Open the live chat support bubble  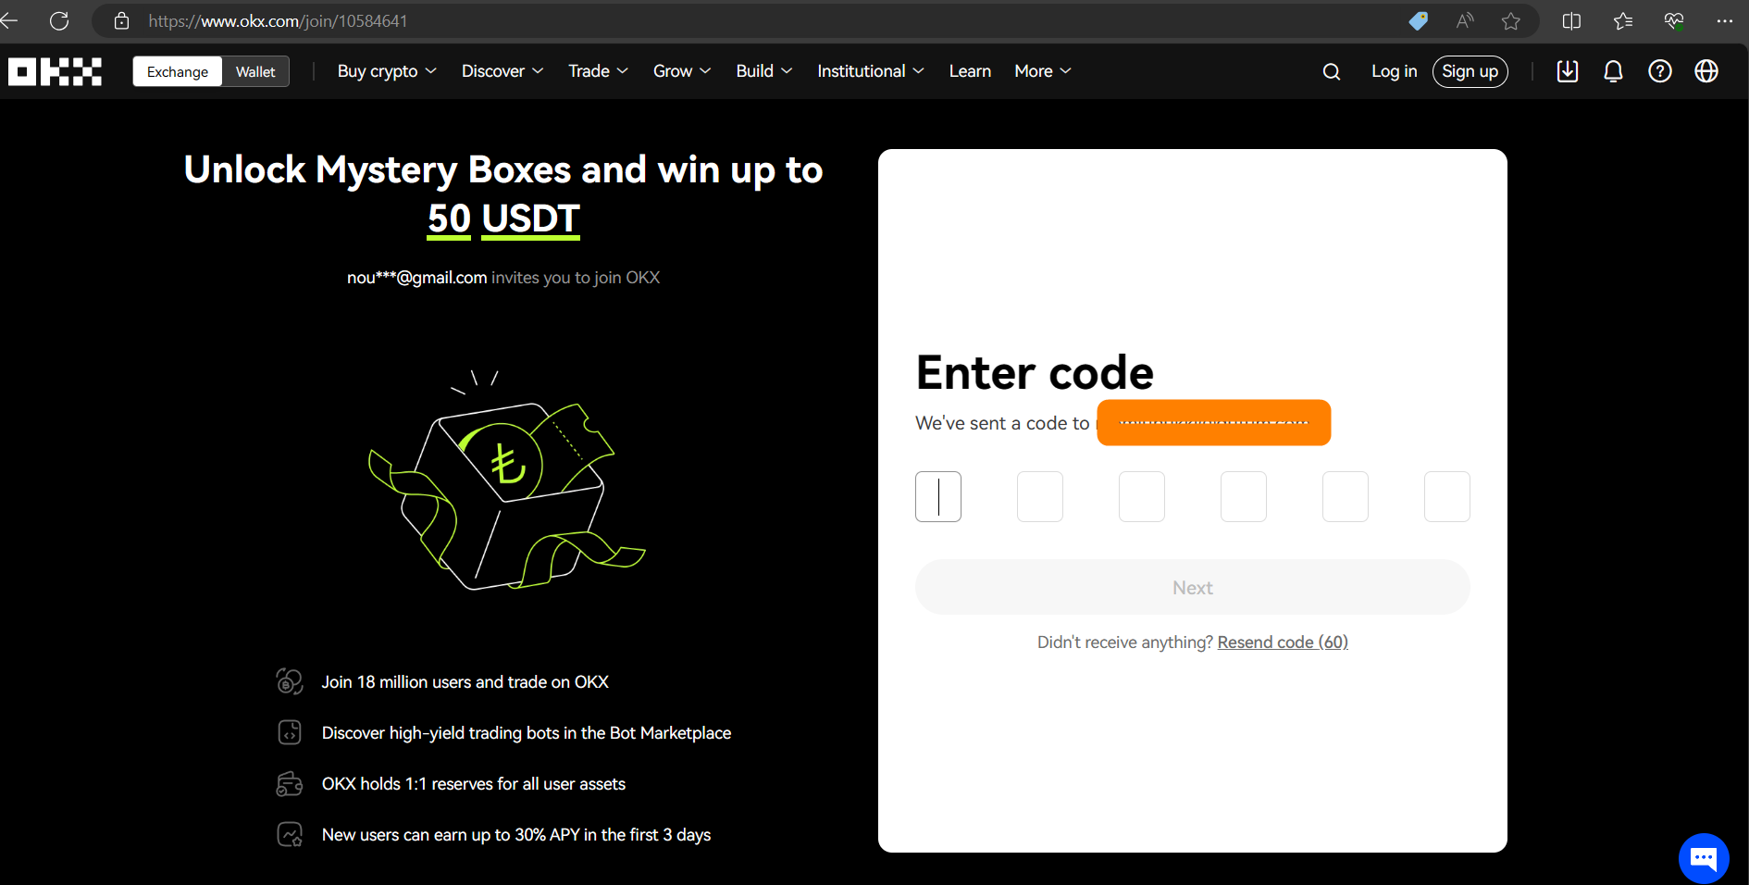pos(1703,858)
